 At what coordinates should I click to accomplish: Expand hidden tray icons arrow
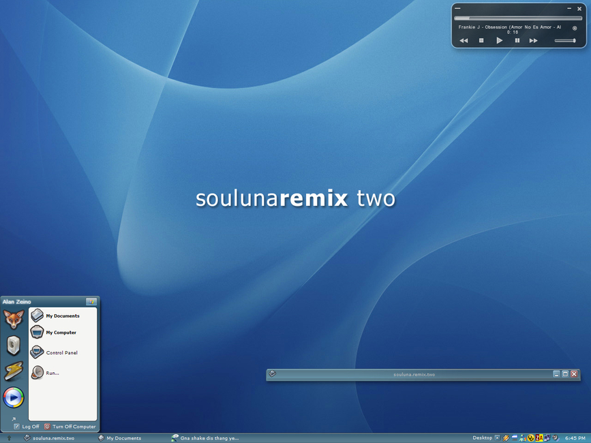pyautogui.click(x=497, y=438)
